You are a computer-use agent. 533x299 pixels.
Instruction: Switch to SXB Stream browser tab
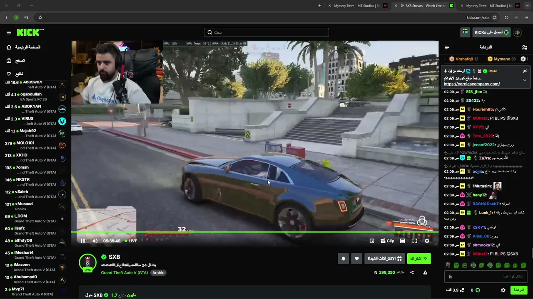[424, 6]
